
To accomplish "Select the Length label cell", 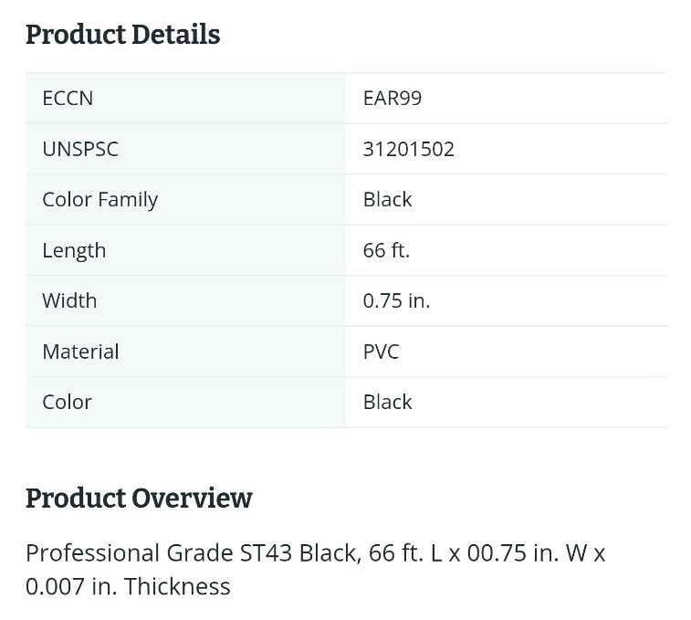I will 185,250.
